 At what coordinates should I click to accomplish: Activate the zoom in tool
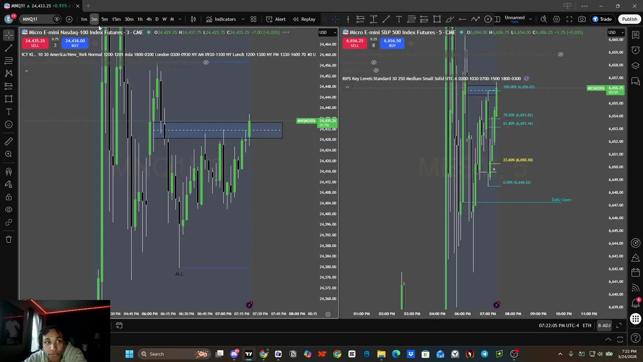pyautogui.click(x=9, y=154)
